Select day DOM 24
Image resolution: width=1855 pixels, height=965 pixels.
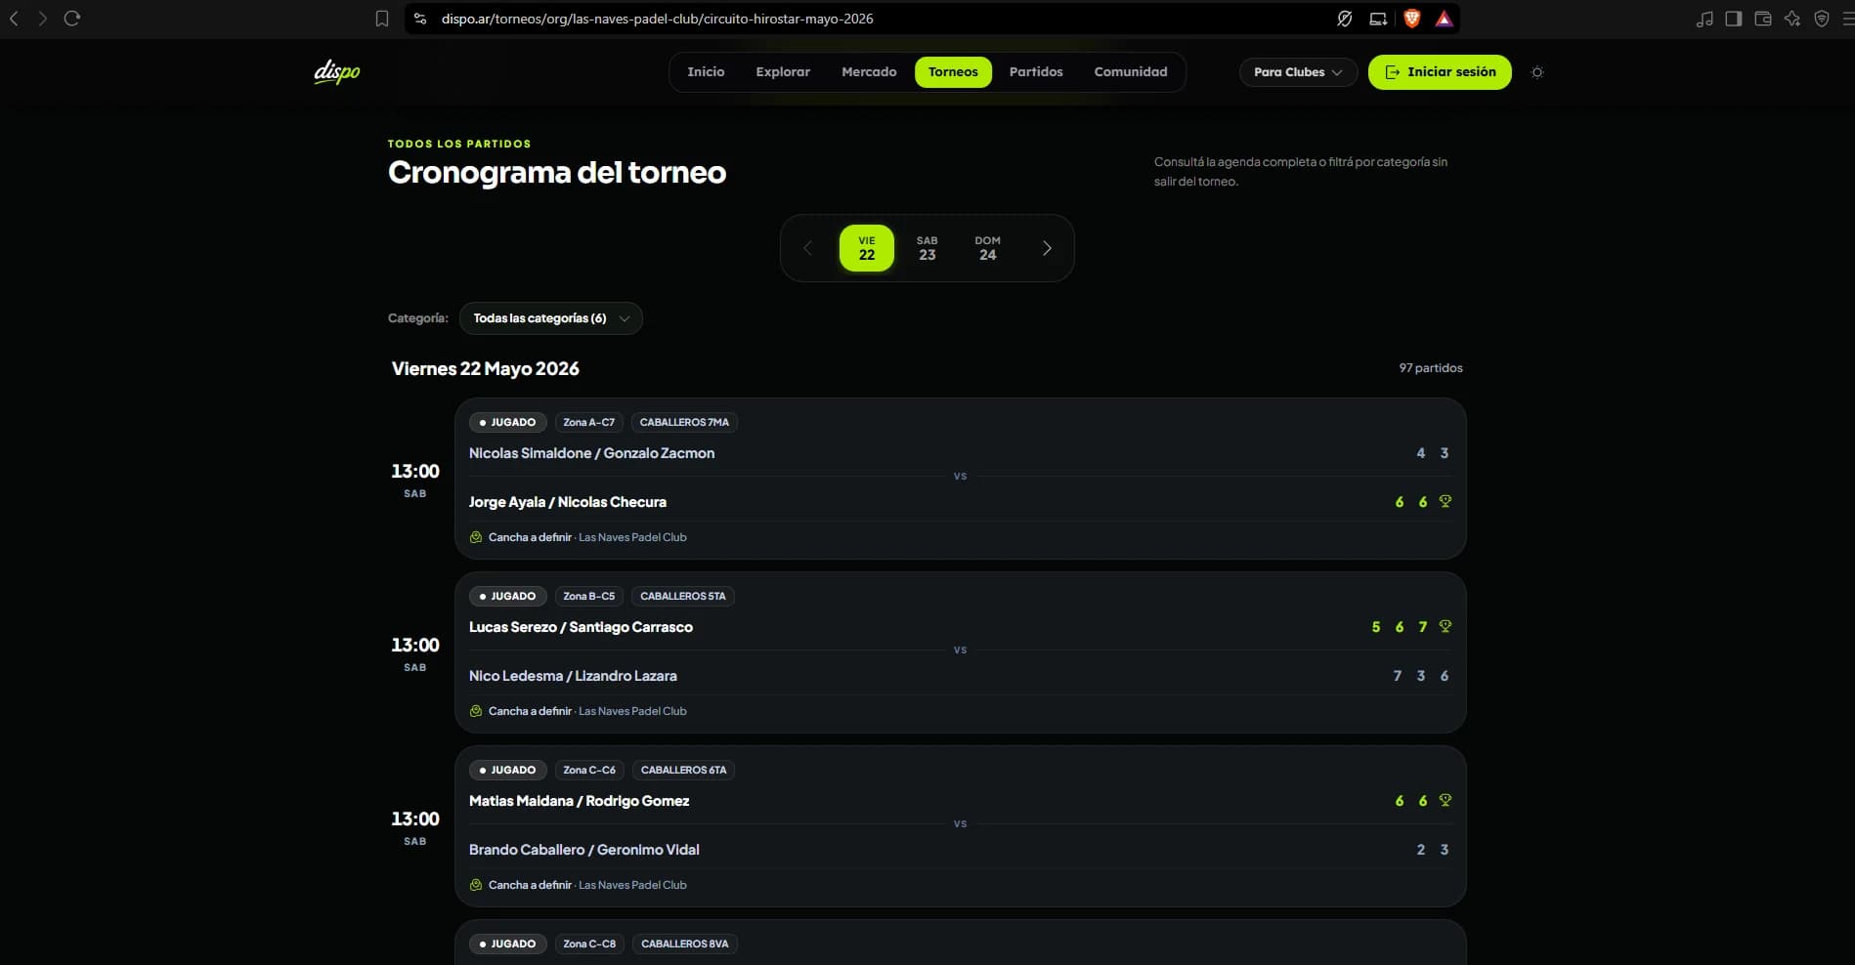coord(988,248)
